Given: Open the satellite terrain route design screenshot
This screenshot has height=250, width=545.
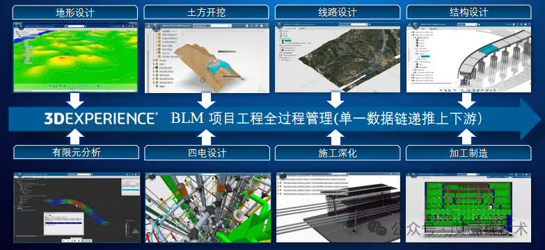Looking at the screenshot, I should click(338, 58).
